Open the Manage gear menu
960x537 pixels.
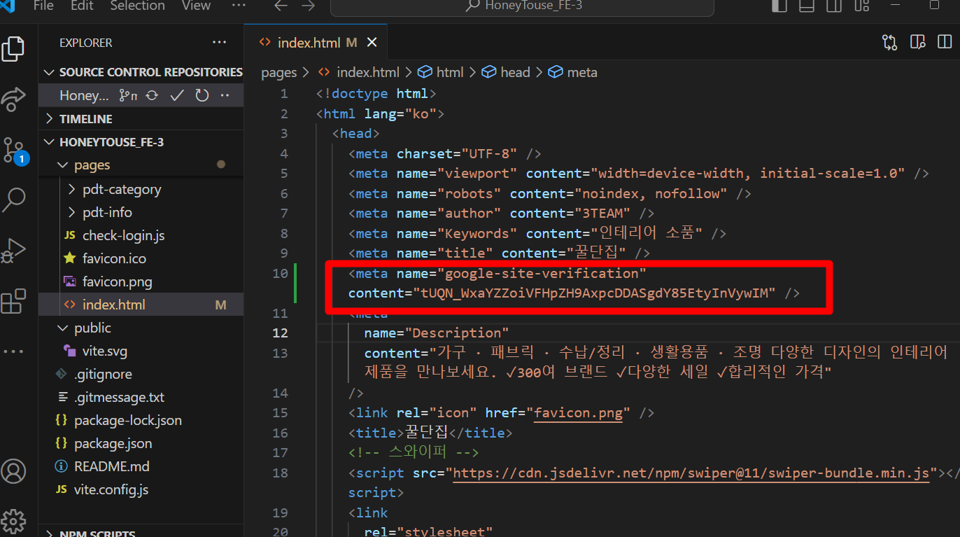pyautogui.click(x=13, y=521)
